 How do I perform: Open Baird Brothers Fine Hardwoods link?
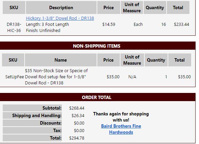(121, 129)
